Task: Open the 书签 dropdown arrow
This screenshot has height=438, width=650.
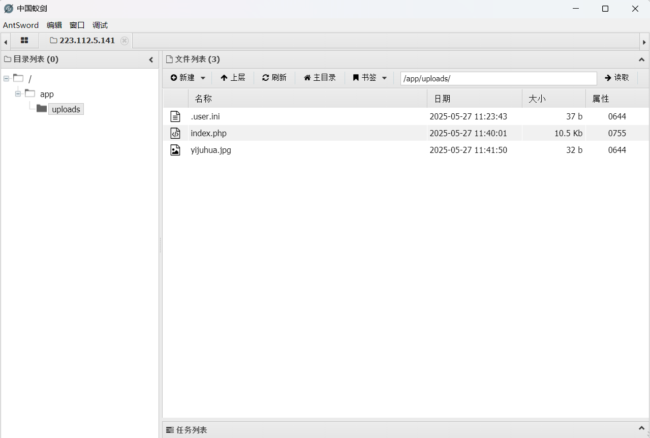Action: pyautogui.click(x=384, y=78)
